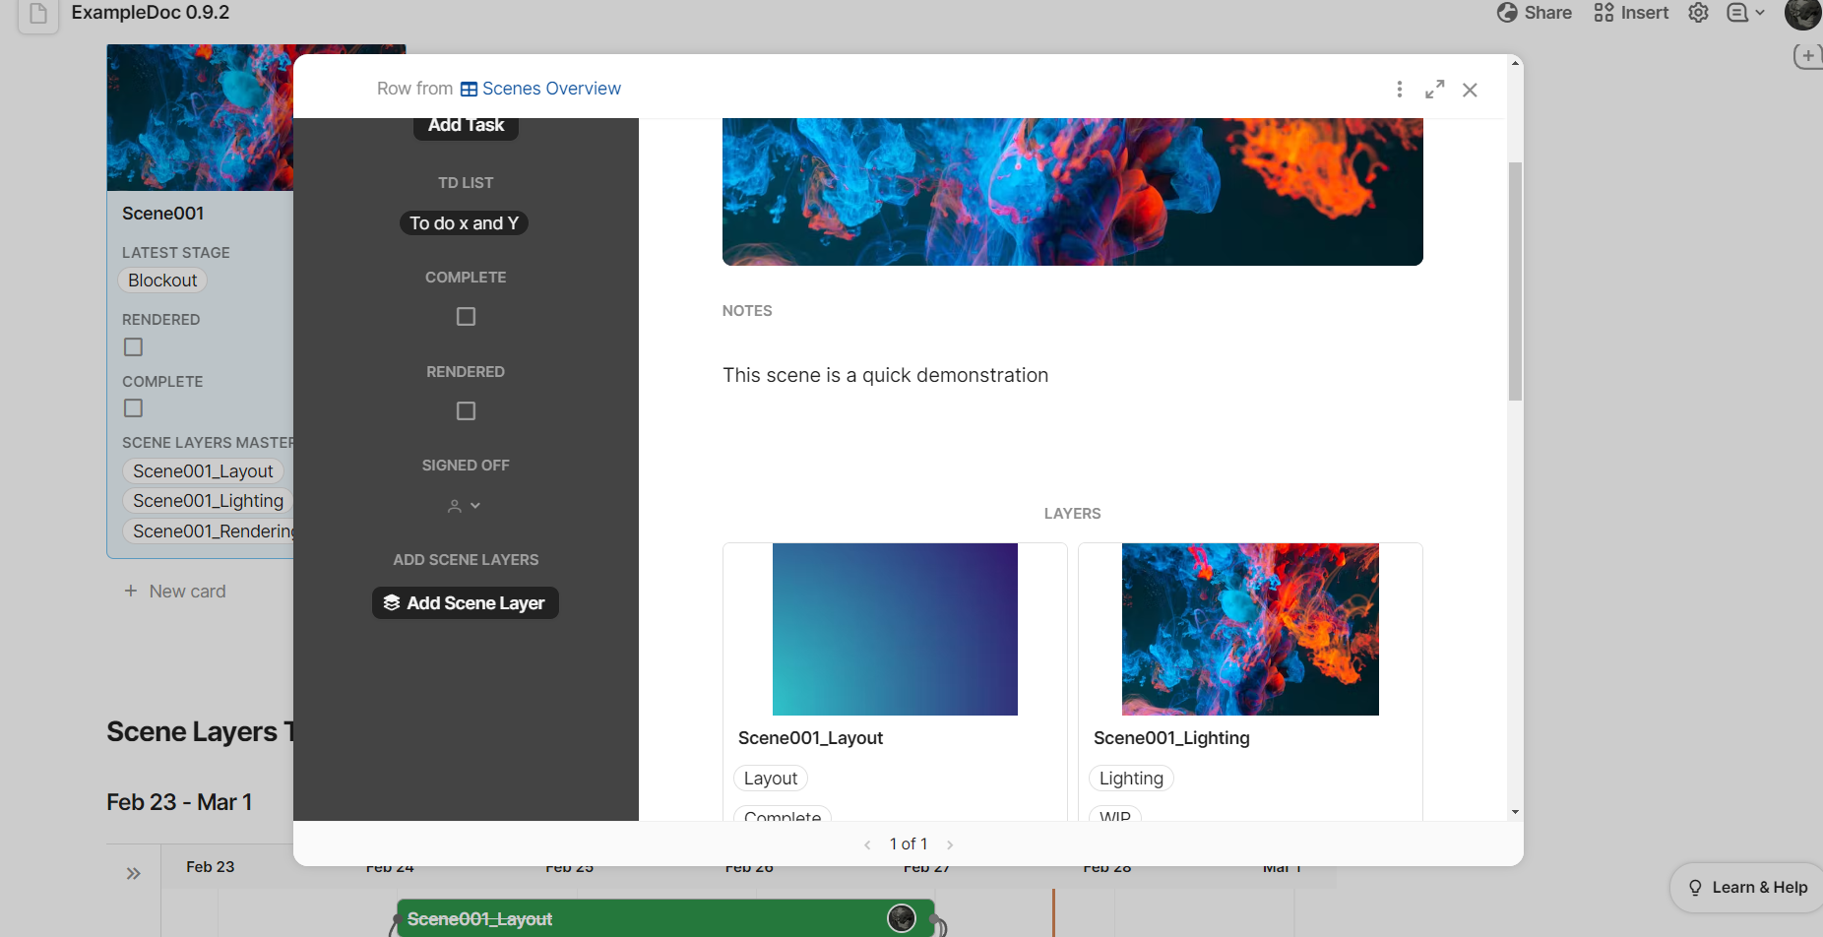Close the row detail dialog

pyautogui.click(x=1470, y=90)
